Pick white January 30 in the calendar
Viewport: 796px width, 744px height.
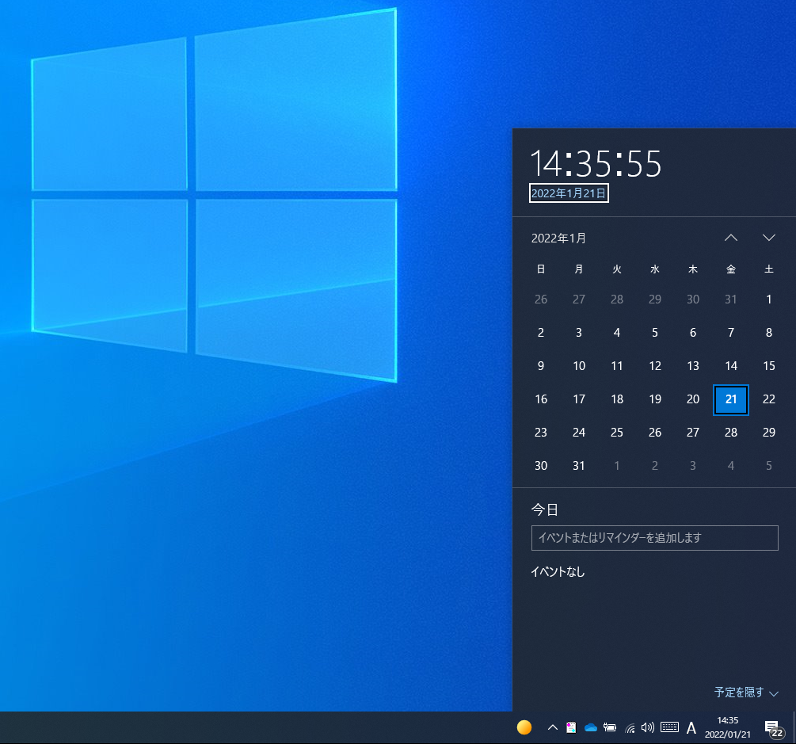[x=541, y=466]
